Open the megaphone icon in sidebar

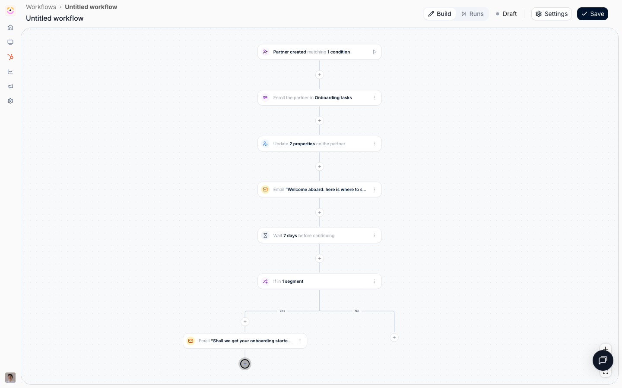coord(10,86)
